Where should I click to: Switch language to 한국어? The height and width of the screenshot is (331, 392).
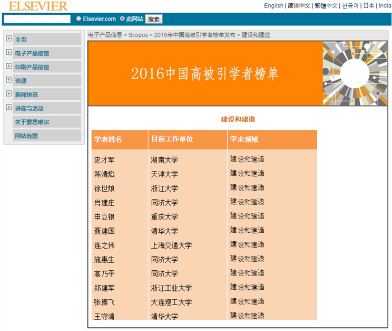click(350, 5)
